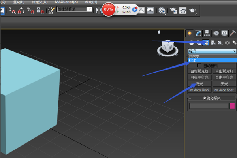237x158 pixels.
Task: Select the Space Warps category icon
Action: pyautogui.click(x=228, y=43)
